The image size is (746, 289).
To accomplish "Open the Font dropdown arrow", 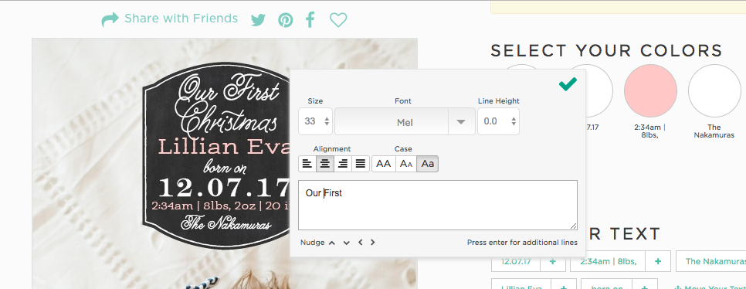I will (461, 121).
